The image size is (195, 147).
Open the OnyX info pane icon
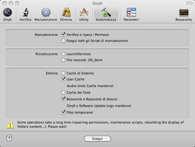pyautogui.click(x=7, y=12)
